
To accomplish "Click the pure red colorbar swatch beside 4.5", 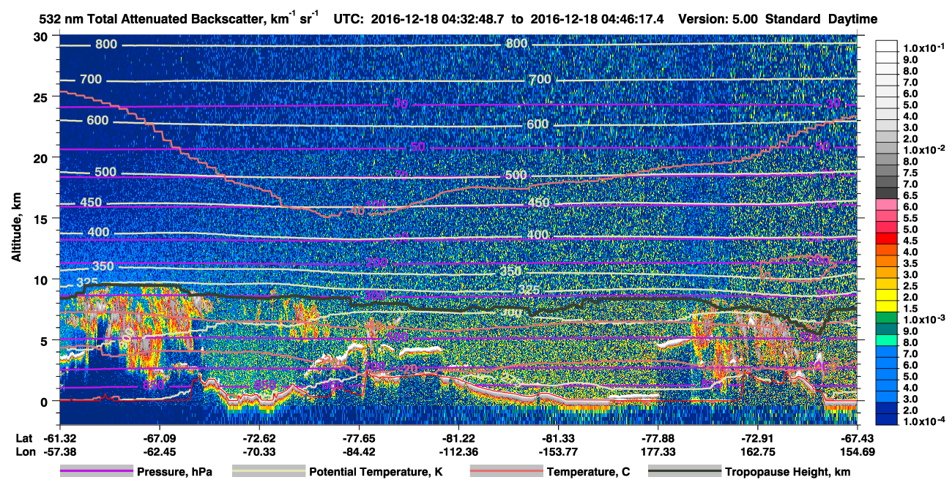I will (x=887, y=239).
